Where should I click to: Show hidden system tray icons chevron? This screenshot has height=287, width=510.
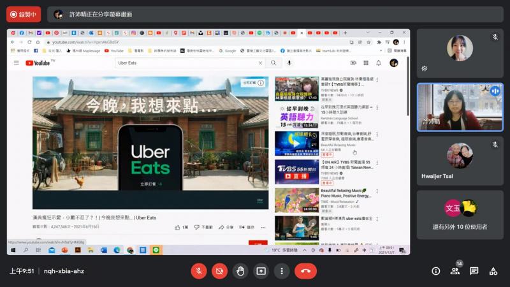(305, 250)
